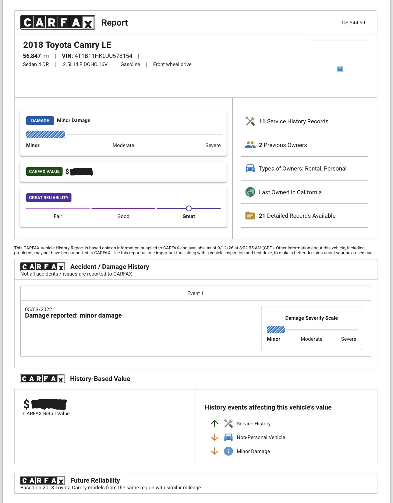Select the Event 1 header

(196, 293)
